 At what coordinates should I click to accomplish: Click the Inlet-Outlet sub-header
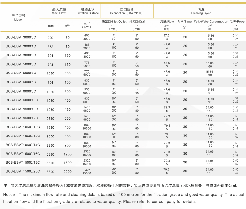(114, 25)
